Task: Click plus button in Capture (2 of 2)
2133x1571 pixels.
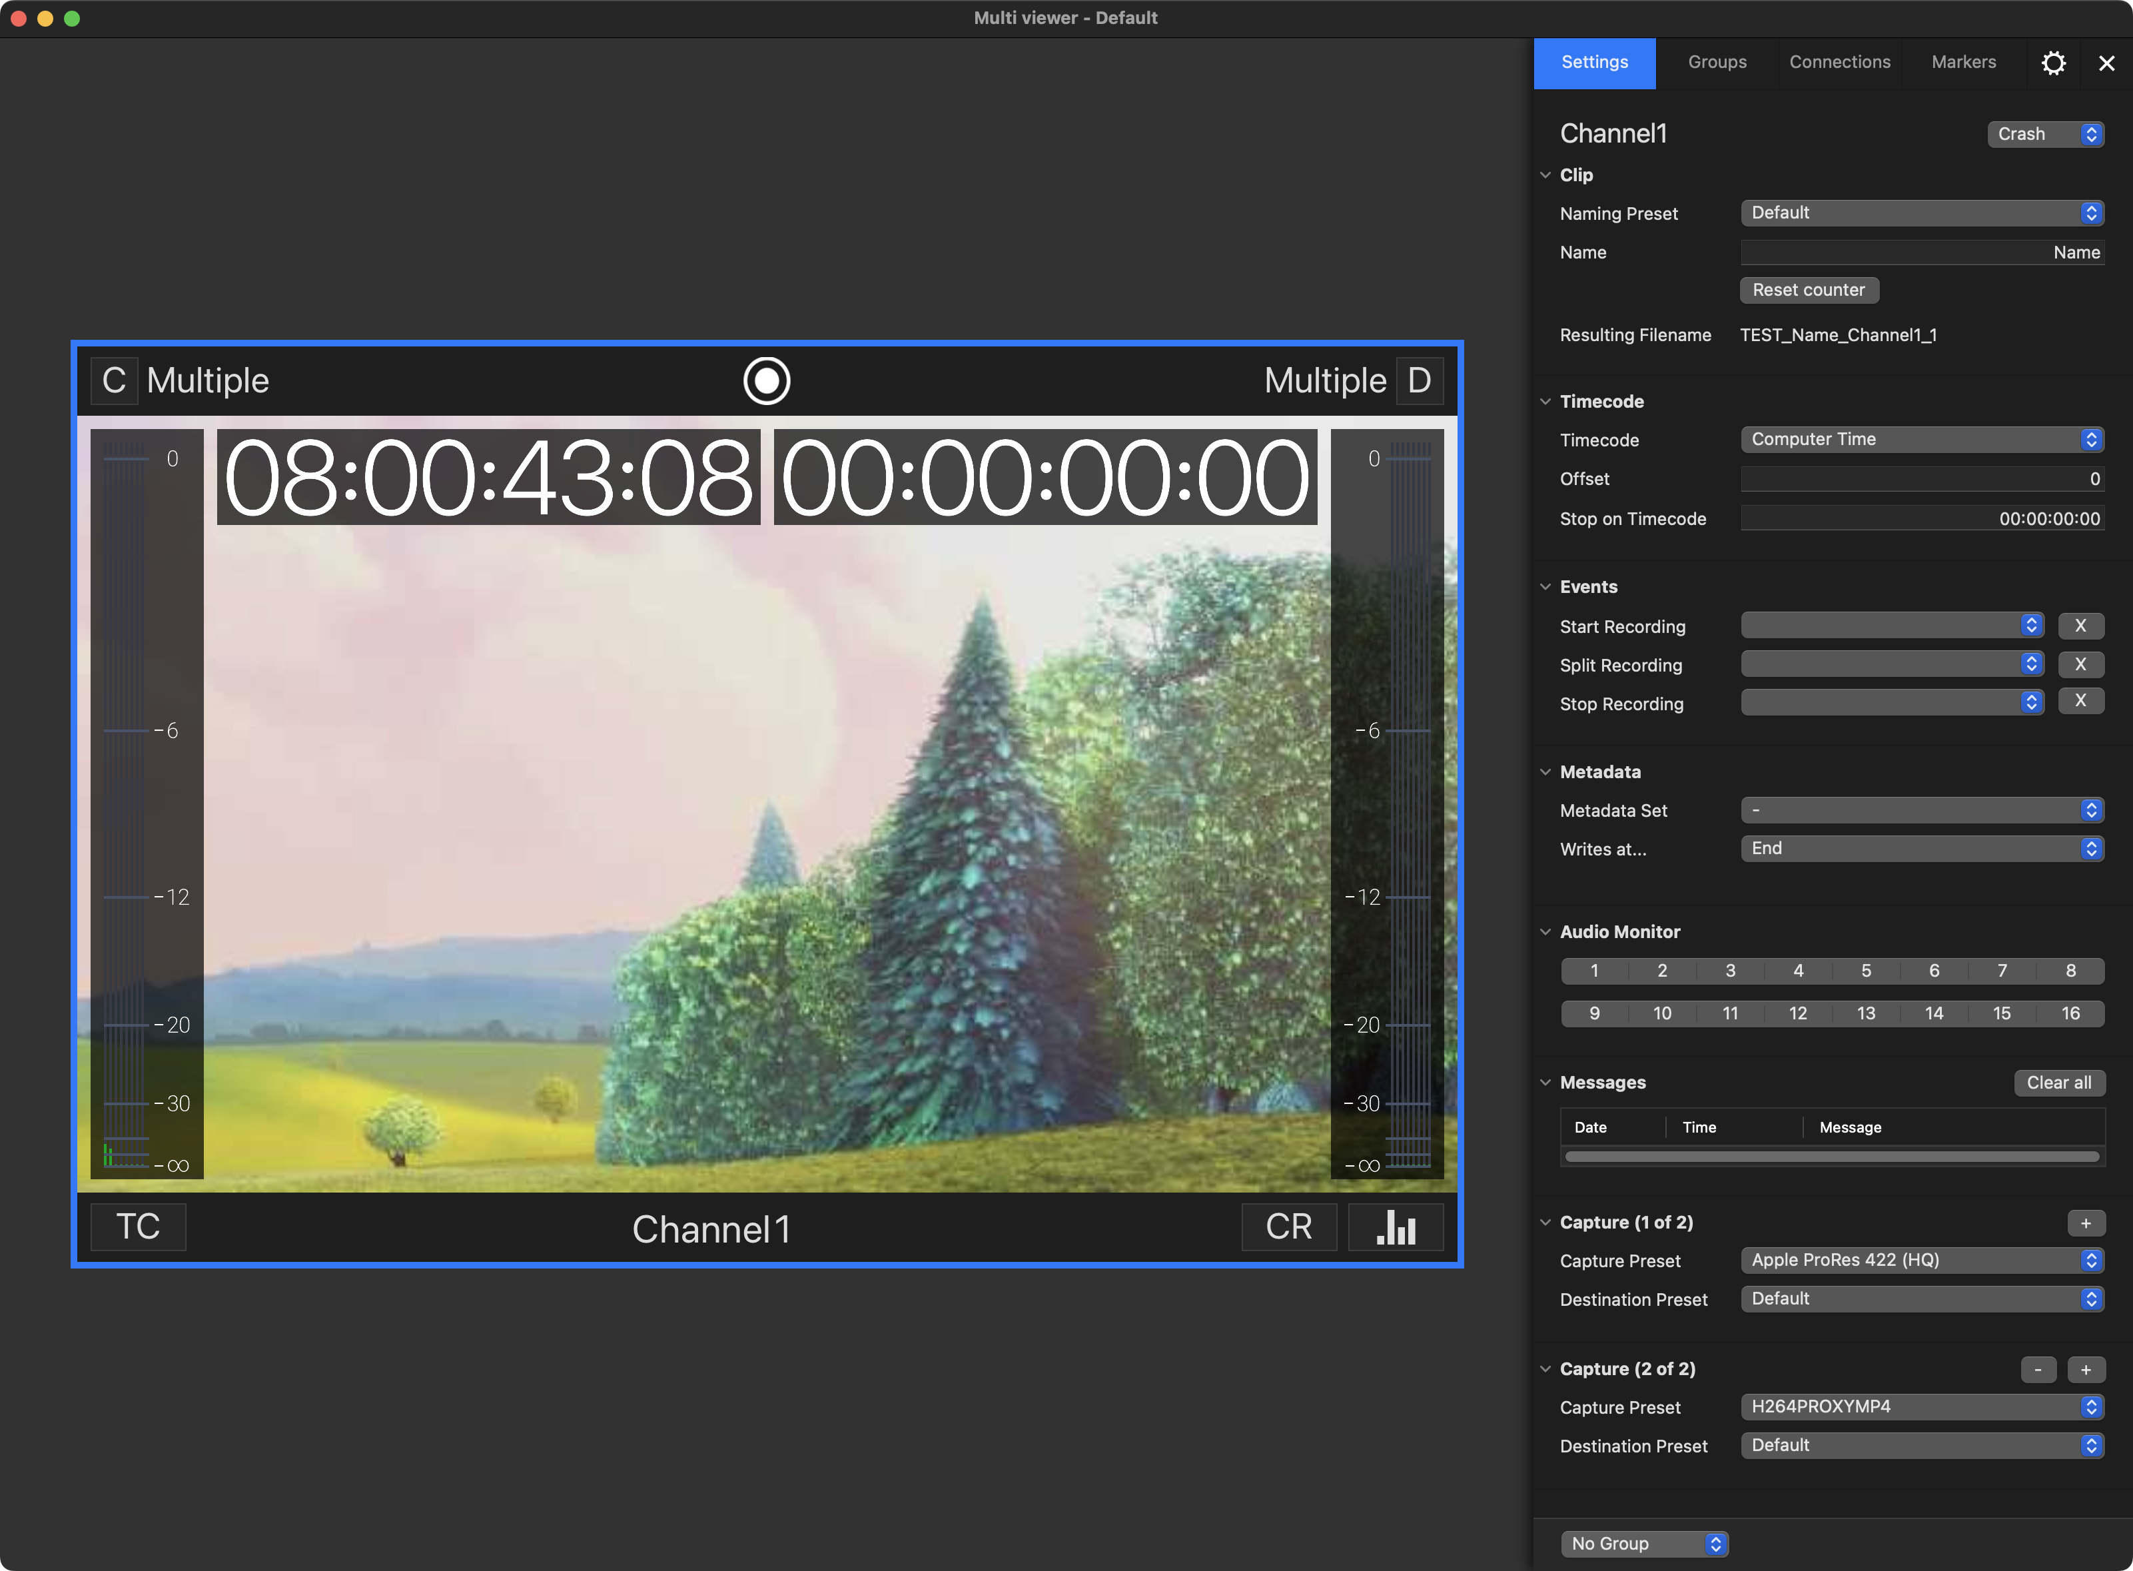Action: (x=2086, y=1370)
